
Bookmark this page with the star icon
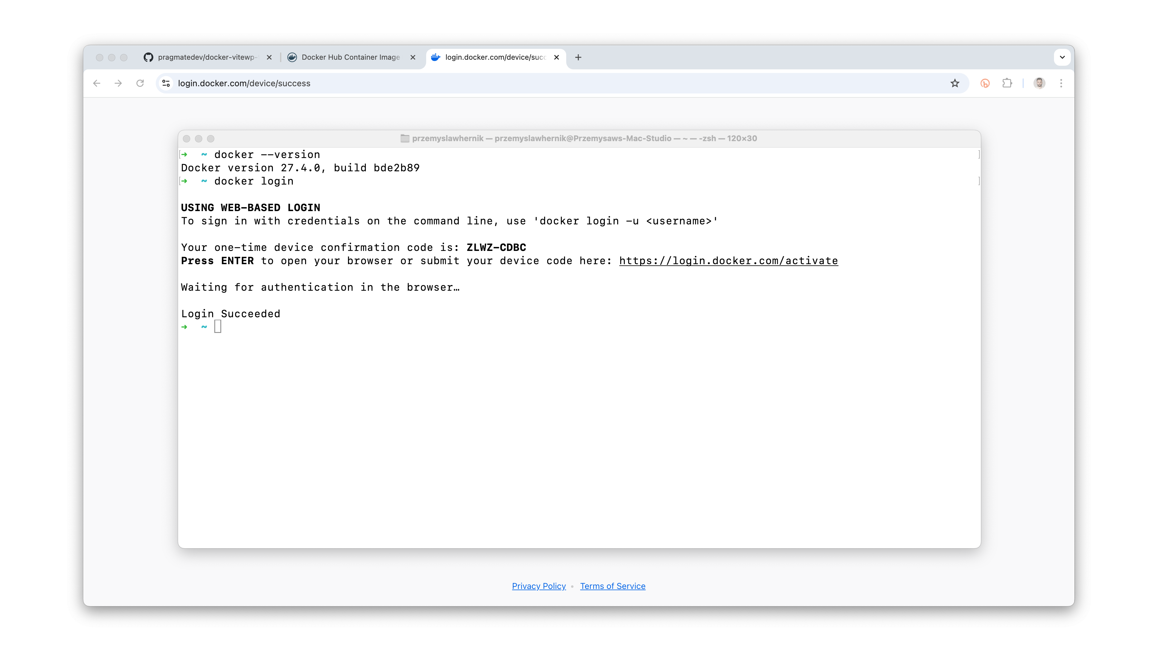point(955,83)
